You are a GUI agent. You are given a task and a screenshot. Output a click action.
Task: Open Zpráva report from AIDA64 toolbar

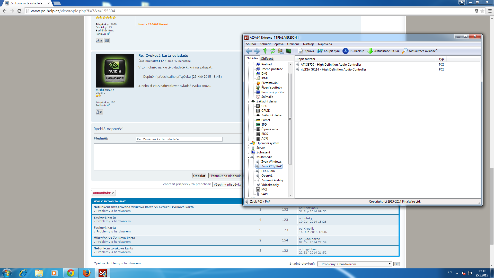pos(306,51)
